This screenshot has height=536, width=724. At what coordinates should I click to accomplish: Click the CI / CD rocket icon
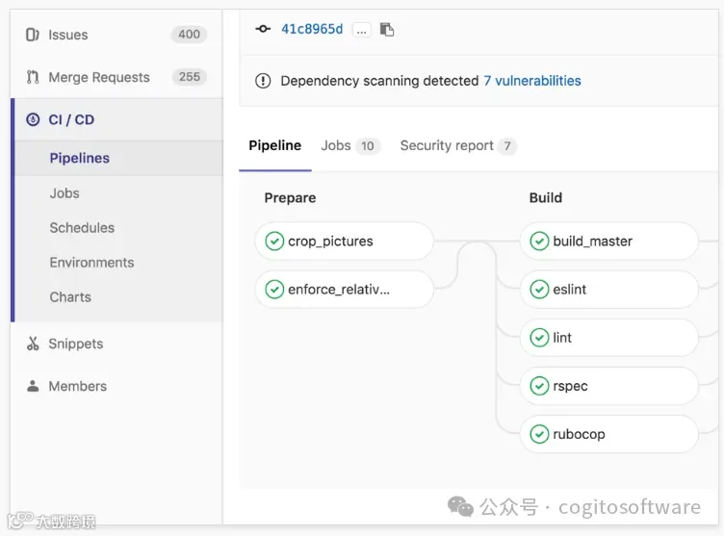(x=33, y=119)
